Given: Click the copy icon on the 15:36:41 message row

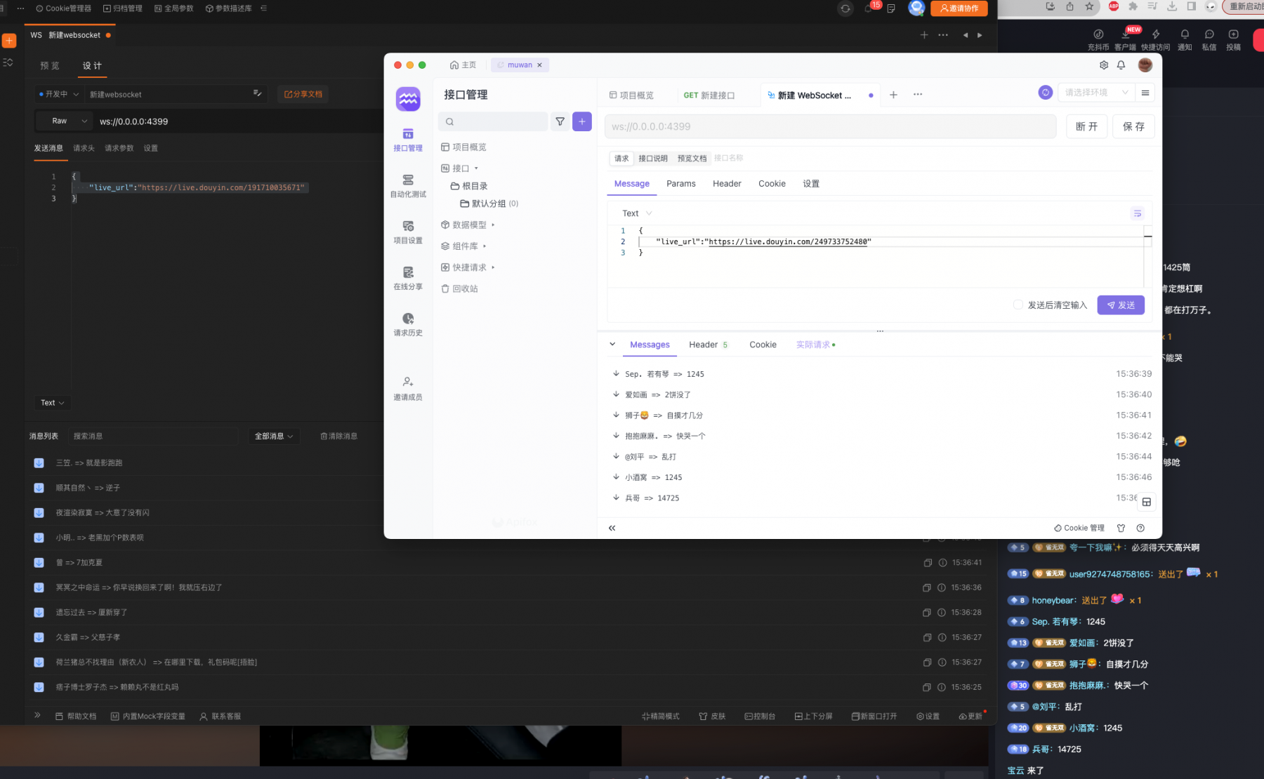Looking at the screenshot, I should [927, 563].
